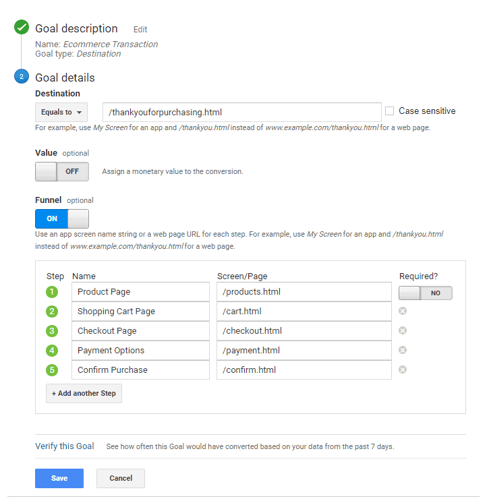
Task: Click Edit next to Goal description
Action: point(140,30)
